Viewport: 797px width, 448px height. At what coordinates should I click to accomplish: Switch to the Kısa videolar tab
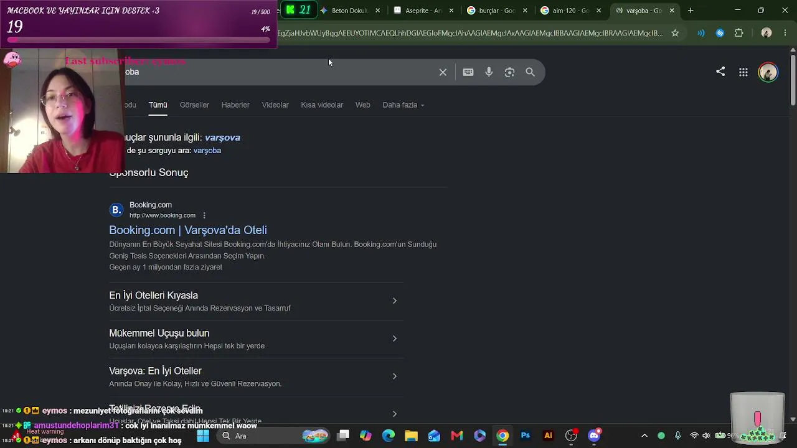click(322, 105)
